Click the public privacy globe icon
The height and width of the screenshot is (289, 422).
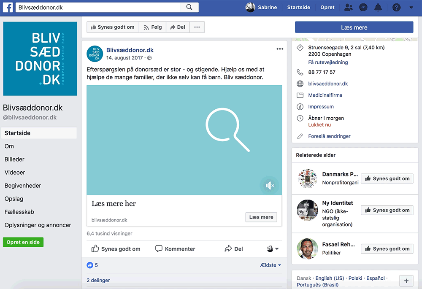149,58
